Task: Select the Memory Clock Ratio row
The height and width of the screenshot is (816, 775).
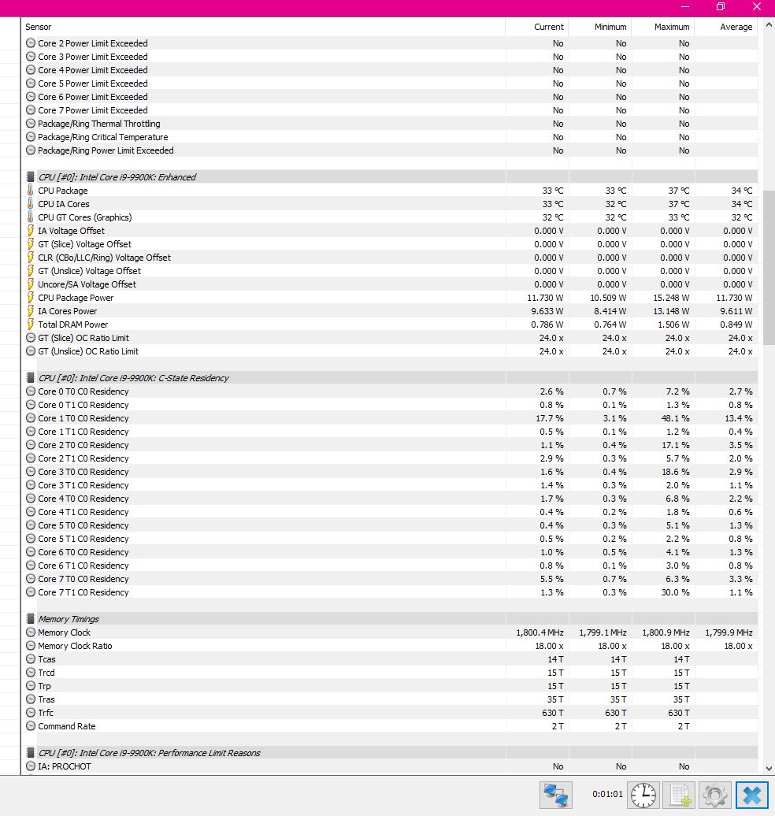Action: point(390,646)
